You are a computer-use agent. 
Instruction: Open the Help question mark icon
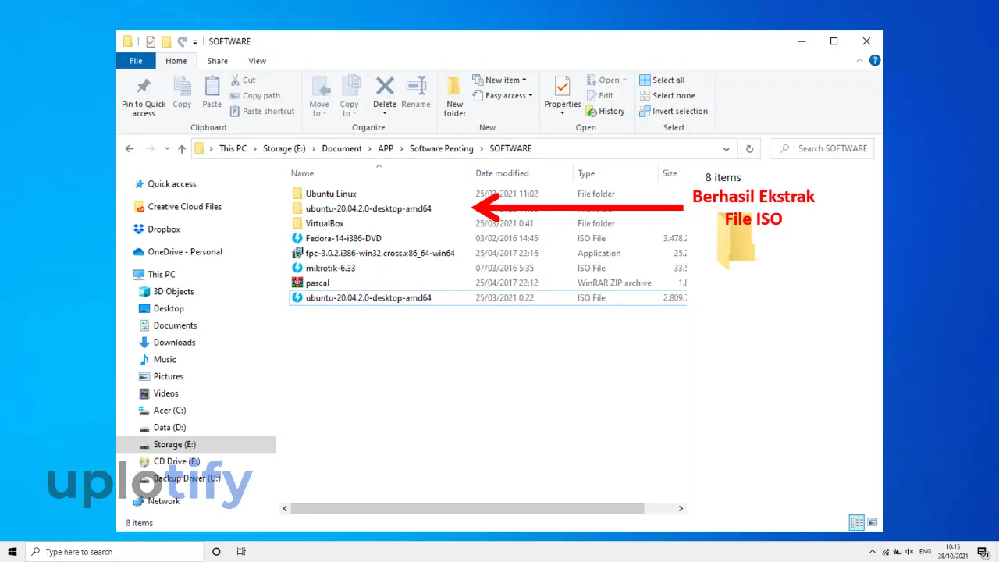tap(875, 60)
